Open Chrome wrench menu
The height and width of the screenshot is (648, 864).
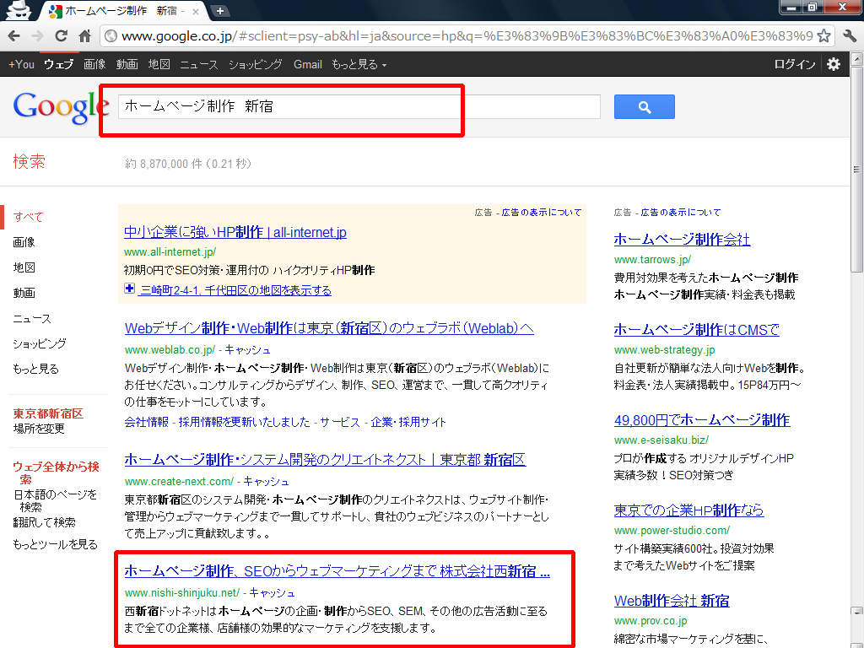(x=850, y=36)
